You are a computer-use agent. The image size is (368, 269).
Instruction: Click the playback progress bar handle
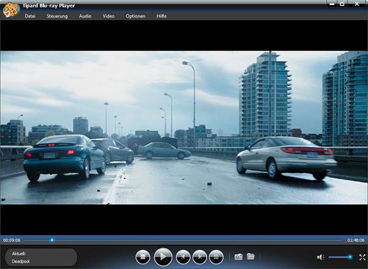click(x=52, y=240)
